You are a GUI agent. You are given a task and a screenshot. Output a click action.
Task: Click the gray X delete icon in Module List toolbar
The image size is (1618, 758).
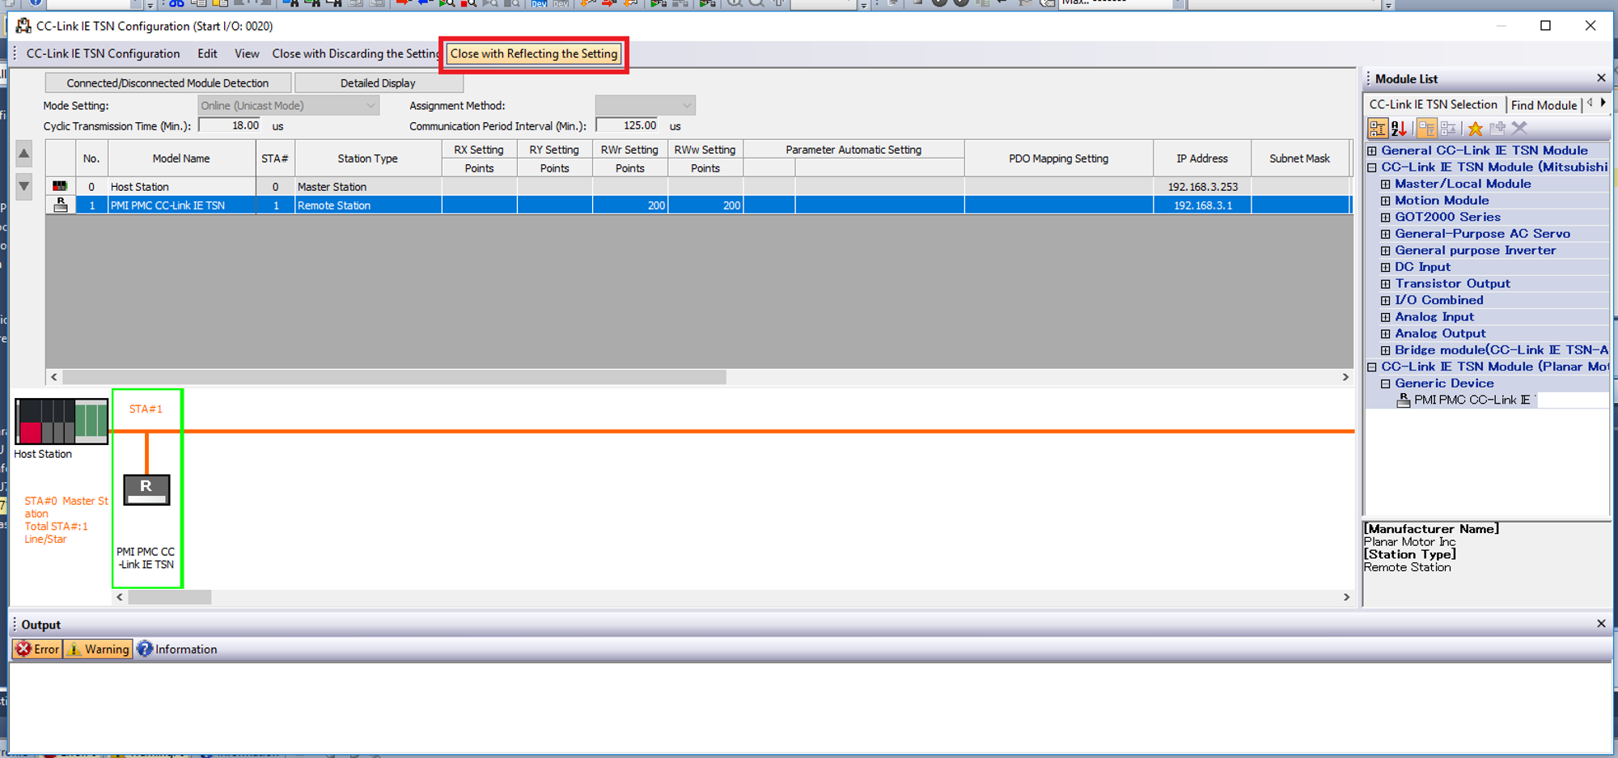point(1519,128)
